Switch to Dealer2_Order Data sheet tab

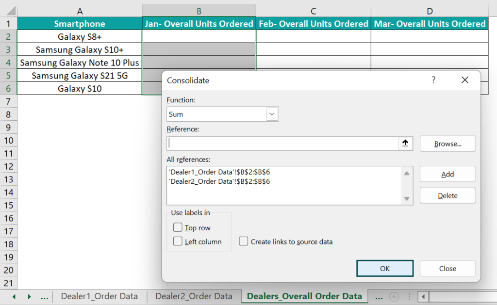[194, 296]
